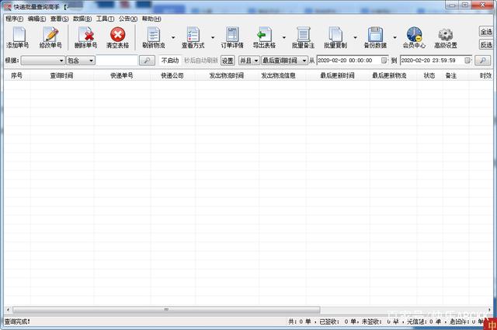Image resolution: width=497 pixels, height=330 pixels.
Task: Click the 备份数据 backup data icon
Action: (375, 36)
